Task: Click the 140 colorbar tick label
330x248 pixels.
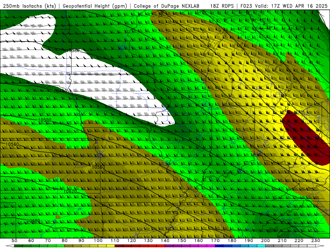Action: [165, 241]
